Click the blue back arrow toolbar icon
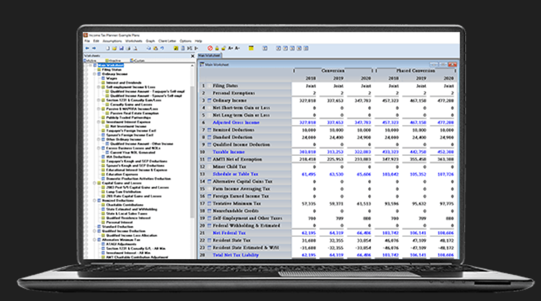541x301 pixels. point(87,48)
